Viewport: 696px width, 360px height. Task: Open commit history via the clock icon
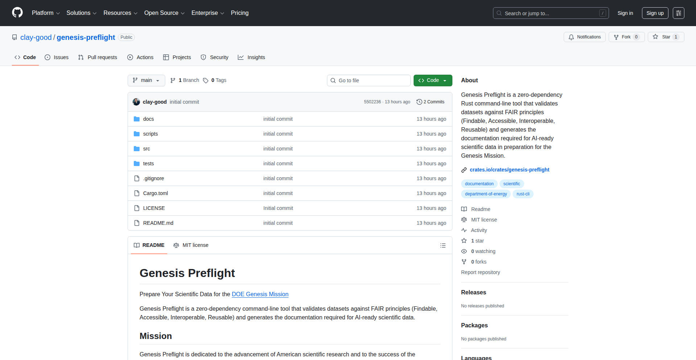419,102
